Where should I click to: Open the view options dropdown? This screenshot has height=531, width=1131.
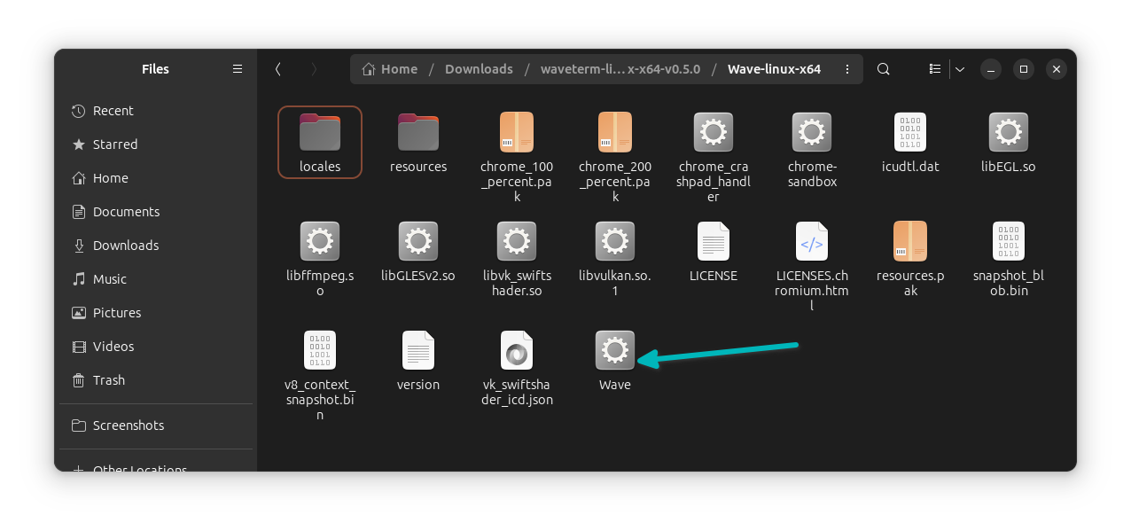pyautogui.click(x=960, y=68)
